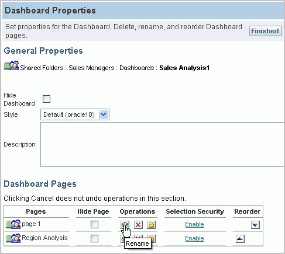Click Shared Folders icon in General Properties

[12, 65]
